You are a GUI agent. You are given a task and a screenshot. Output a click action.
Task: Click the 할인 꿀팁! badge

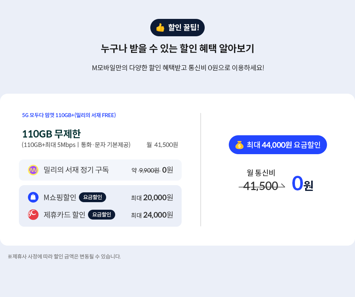(x=177, y=28)
